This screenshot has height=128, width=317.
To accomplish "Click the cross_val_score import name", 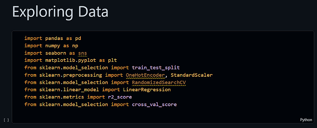I will tap(154, 104).
